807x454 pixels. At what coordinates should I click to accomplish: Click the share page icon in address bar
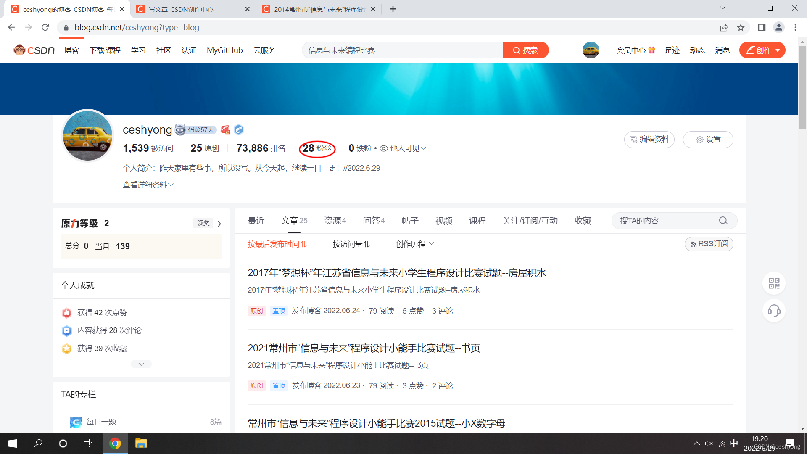click(724, 27)
